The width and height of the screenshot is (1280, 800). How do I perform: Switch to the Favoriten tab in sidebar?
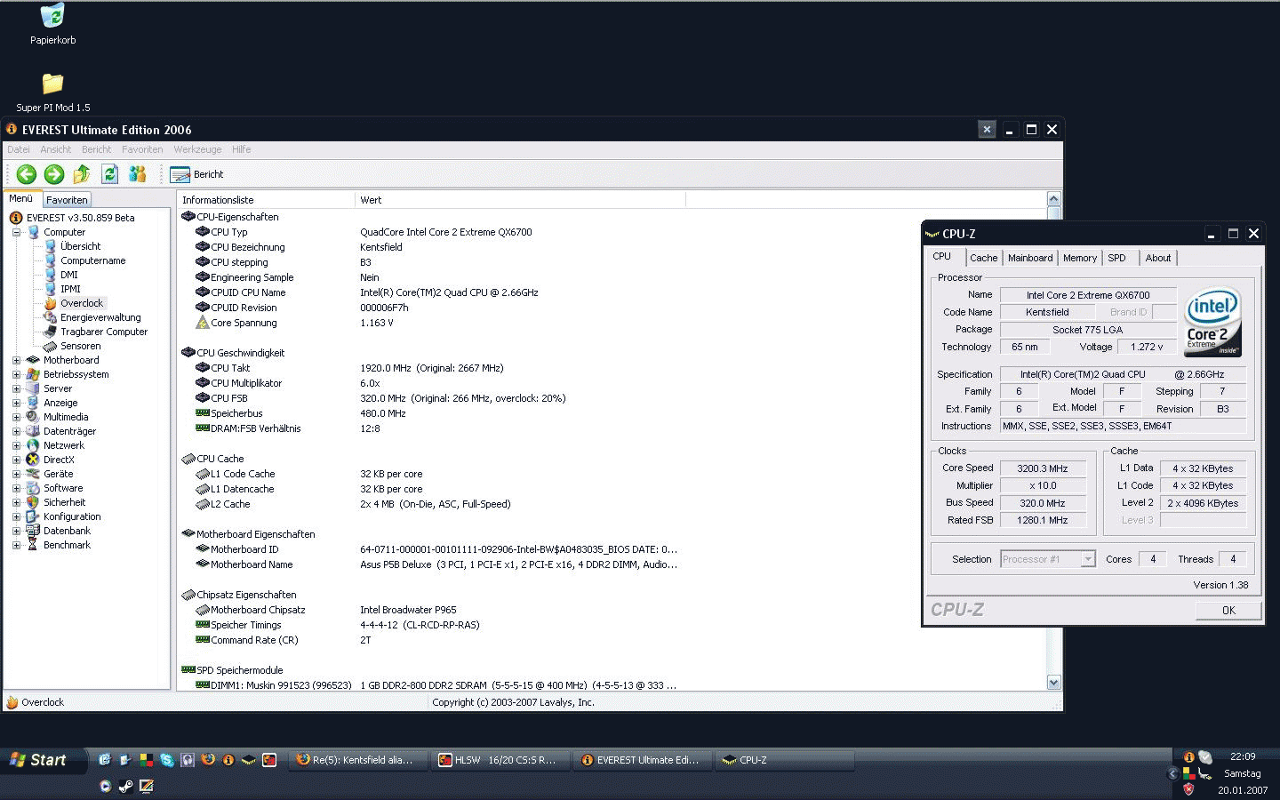coord(67,200)
